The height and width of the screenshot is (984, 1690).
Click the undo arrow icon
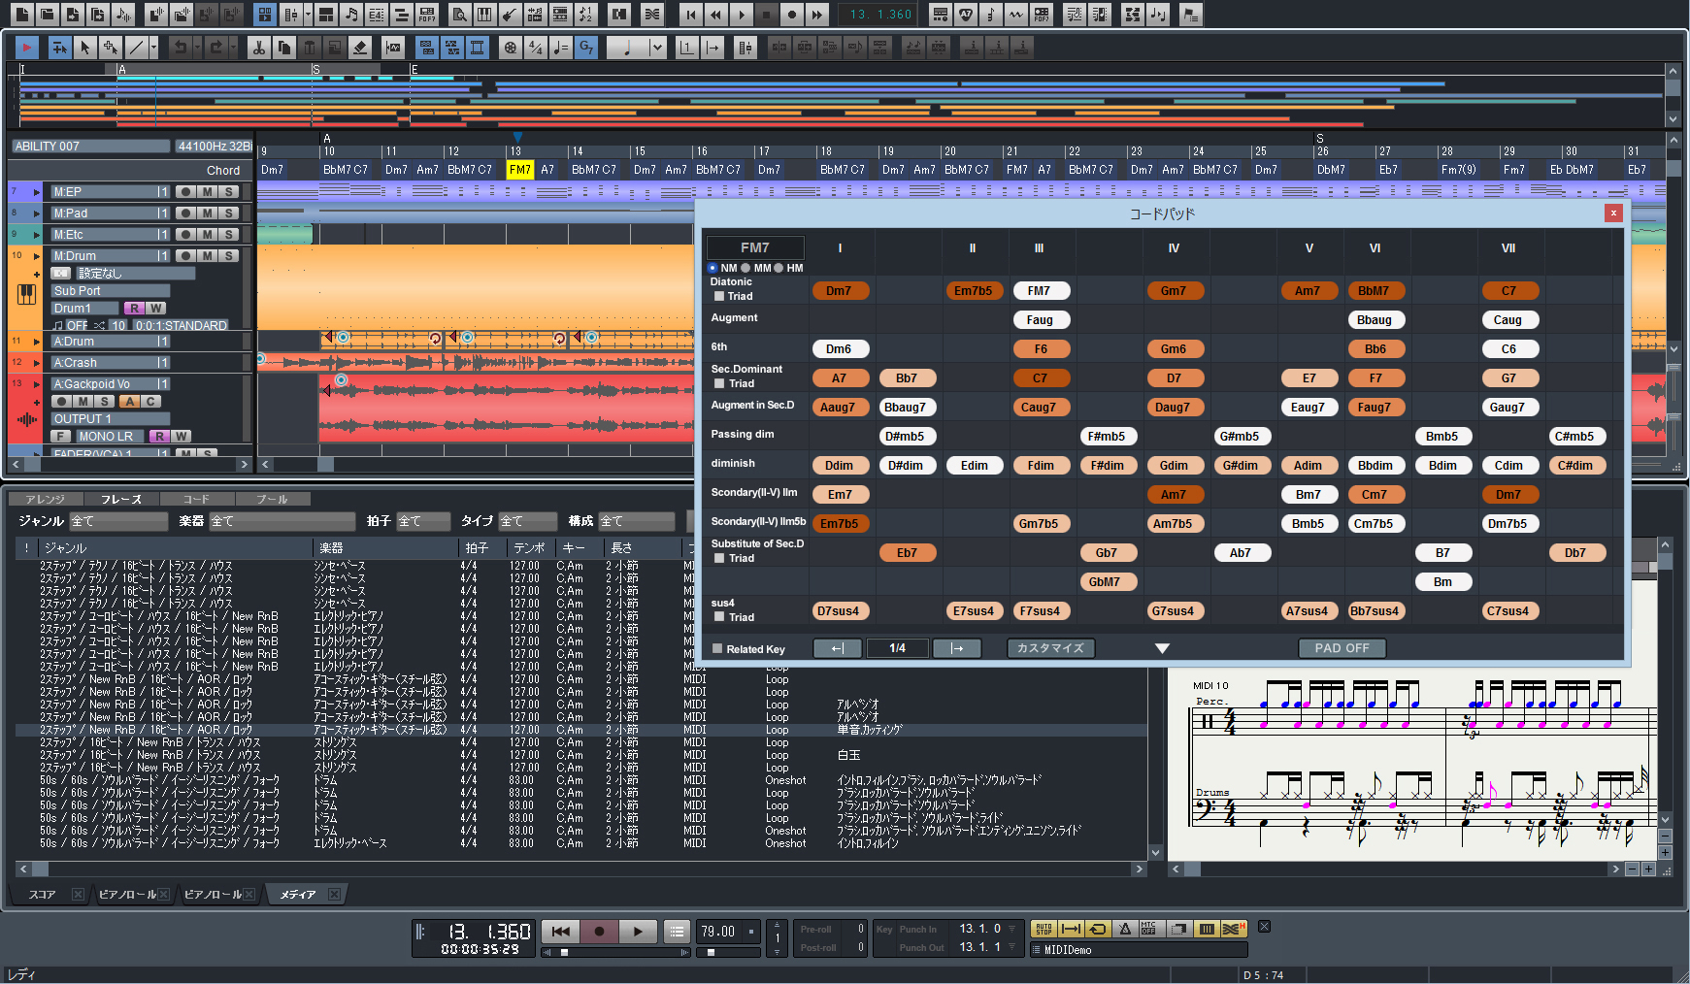click(x=180, y=47)
